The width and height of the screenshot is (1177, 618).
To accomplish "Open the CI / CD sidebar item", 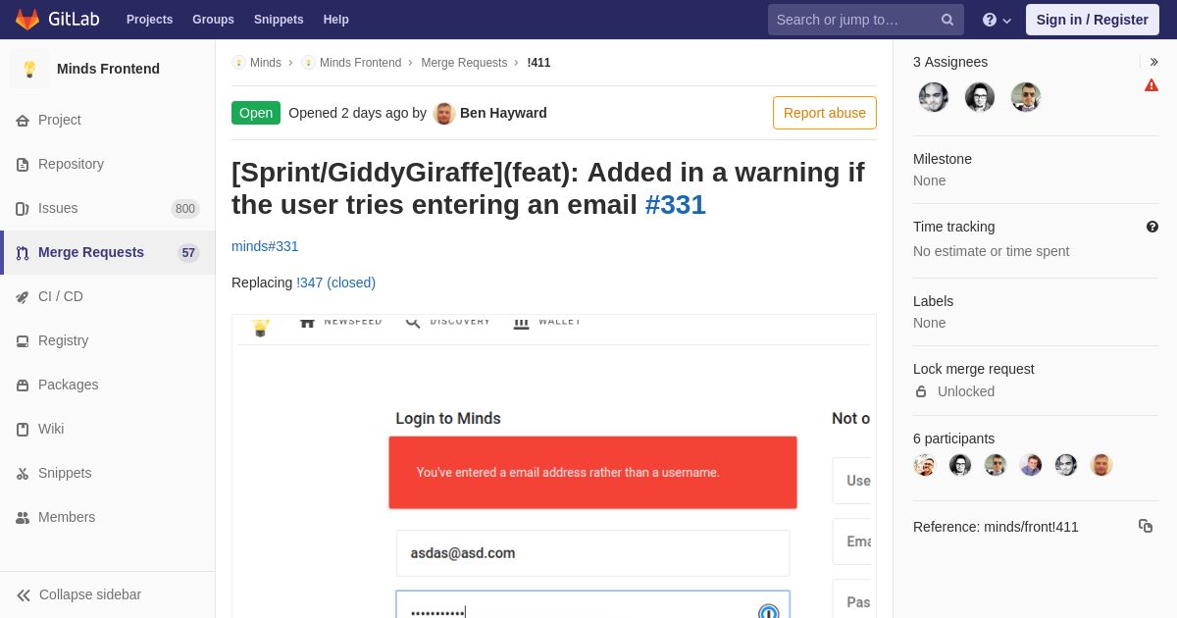I will click(108, 296).
